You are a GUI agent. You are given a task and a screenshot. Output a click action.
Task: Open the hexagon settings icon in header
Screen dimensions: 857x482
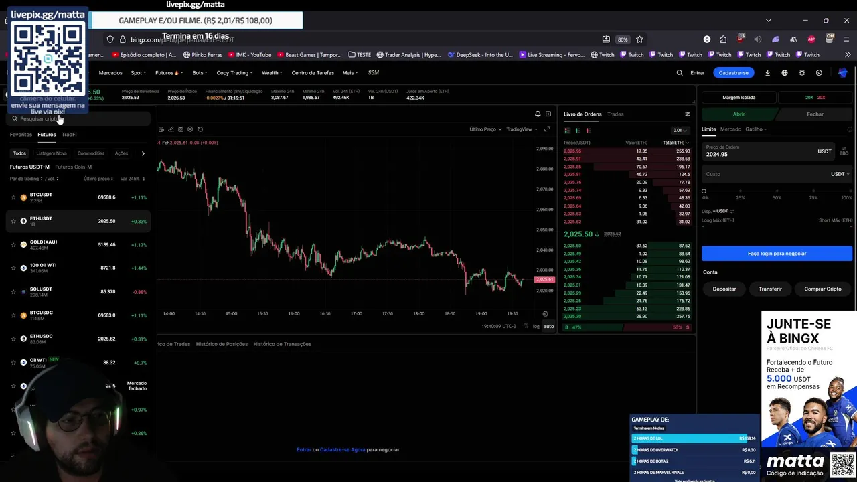click(819, 73)
